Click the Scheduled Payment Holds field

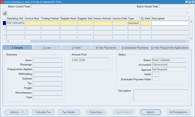(156, 79)
